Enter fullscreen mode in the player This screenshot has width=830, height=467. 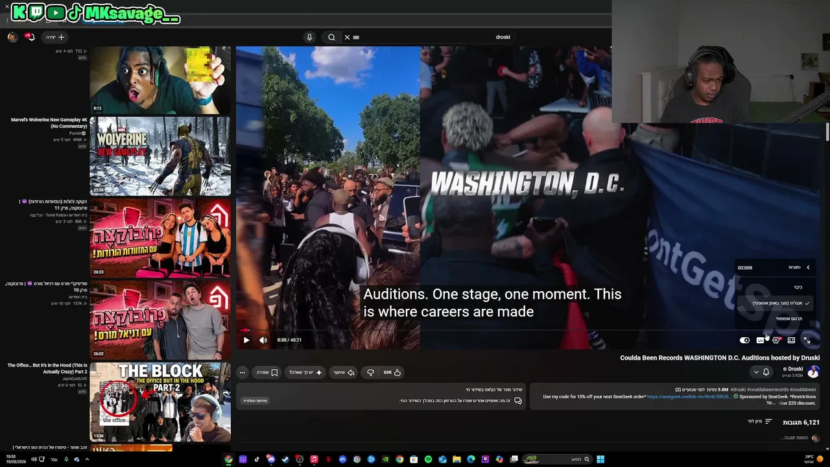tap(807, 340)
